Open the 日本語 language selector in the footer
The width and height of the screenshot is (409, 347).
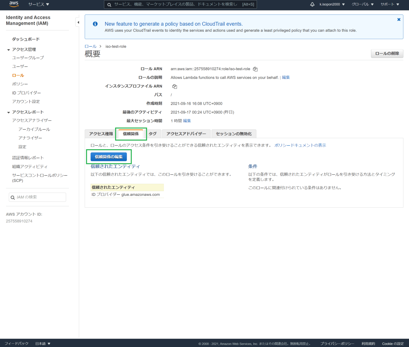click(42, 343)
